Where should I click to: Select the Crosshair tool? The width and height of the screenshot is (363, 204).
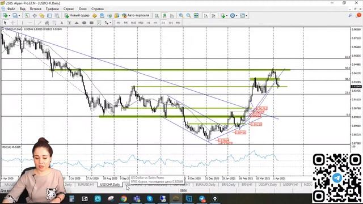[13, 23]
